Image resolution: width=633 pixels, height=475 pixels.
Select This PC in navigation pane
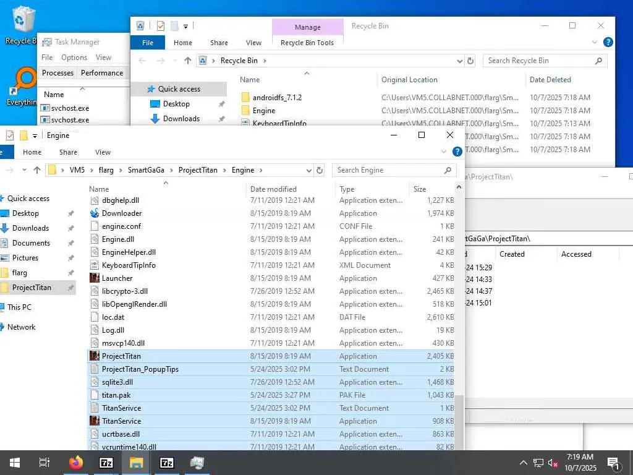[19, 307]
